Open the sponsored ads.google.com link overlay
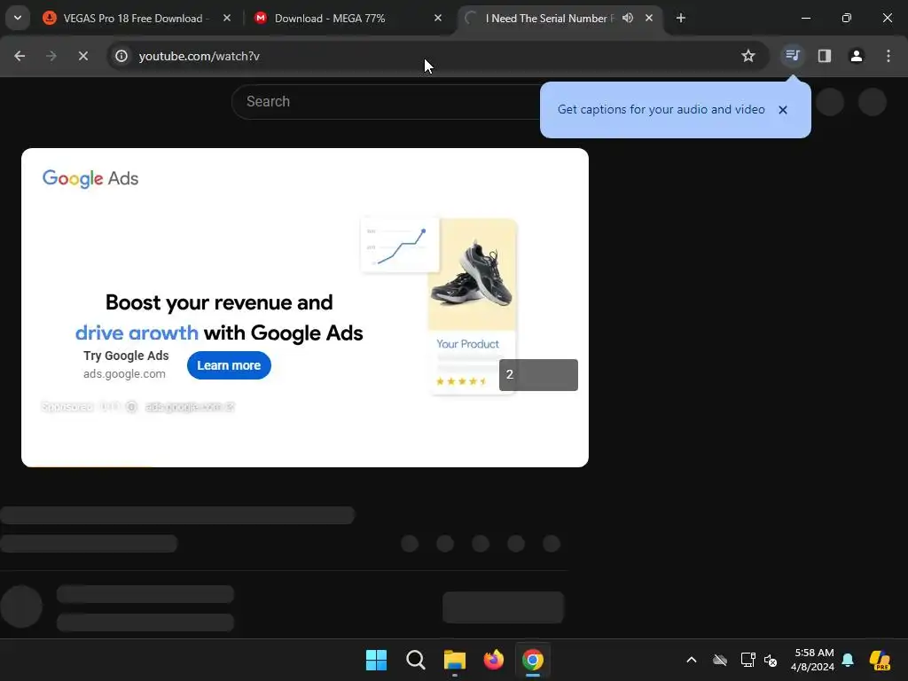Image resolution: width=908 pixels, height=681 pixels. click(190, 407)
